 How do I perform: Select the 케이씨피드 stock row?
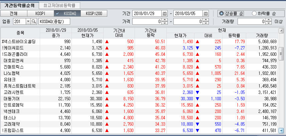[x=139, y=48]
